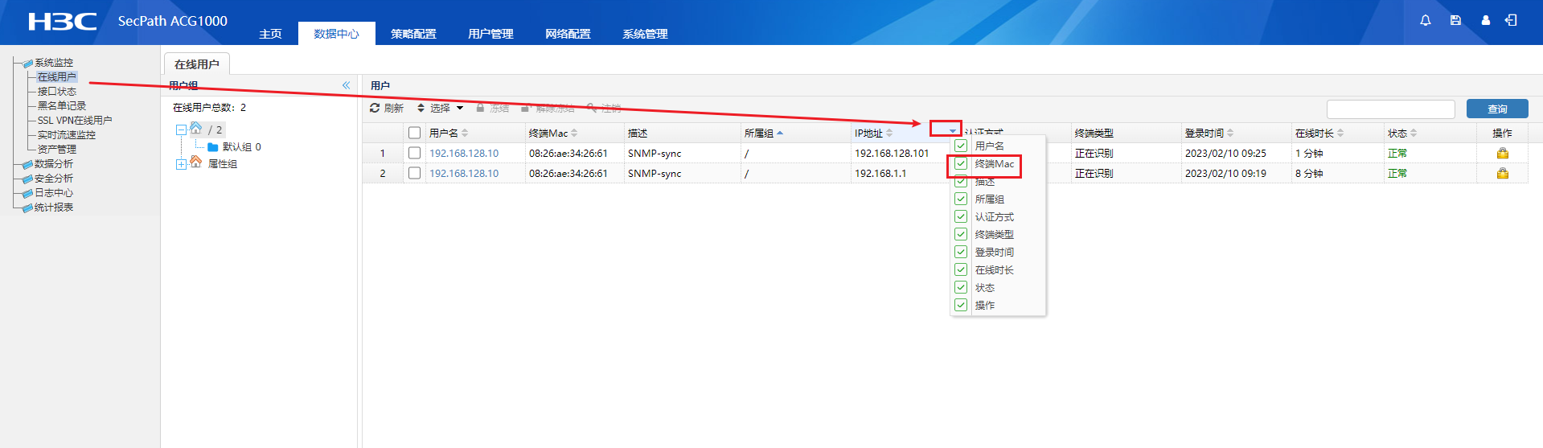This screenshot has width=1543, height=448.
Task: Open user link 192.168.128.10 in row 1
Action: tap(464, 154)
